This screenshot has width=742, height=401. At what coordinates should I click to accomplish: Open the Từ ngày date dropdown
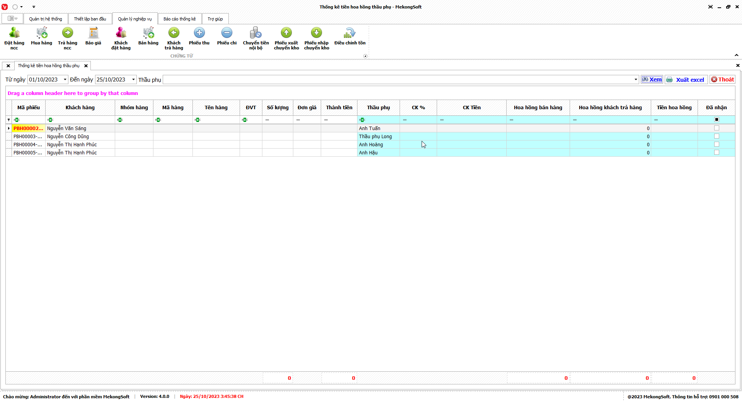pyautogui.click(x=65, y=80)
